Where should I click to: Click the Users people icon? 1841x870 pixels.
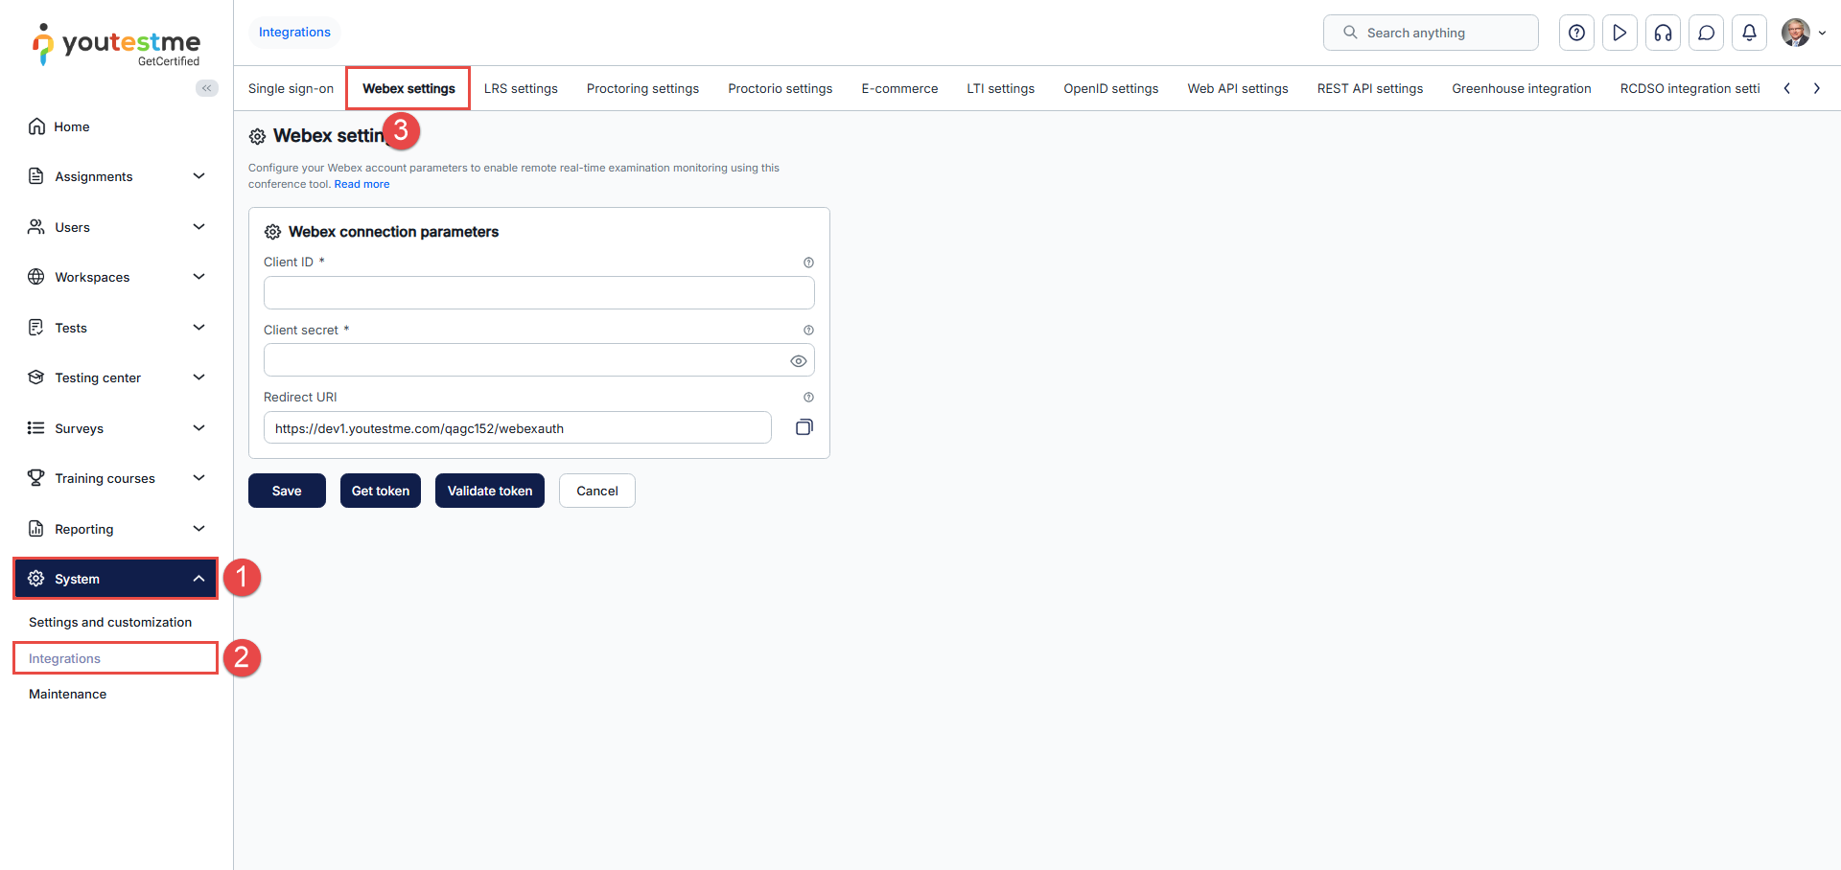coord(36,227)
